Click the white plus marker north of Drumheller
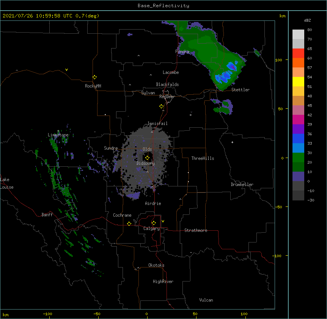 click(x=232, y=142)
